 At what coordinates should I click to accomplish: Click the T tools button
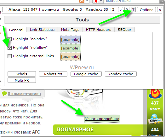coord(133,10)
